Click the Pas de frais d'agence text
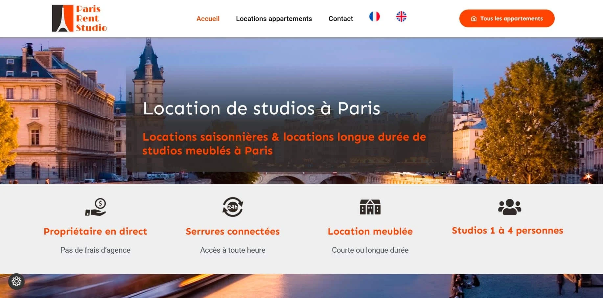The image size is (603, 298). 95,250
